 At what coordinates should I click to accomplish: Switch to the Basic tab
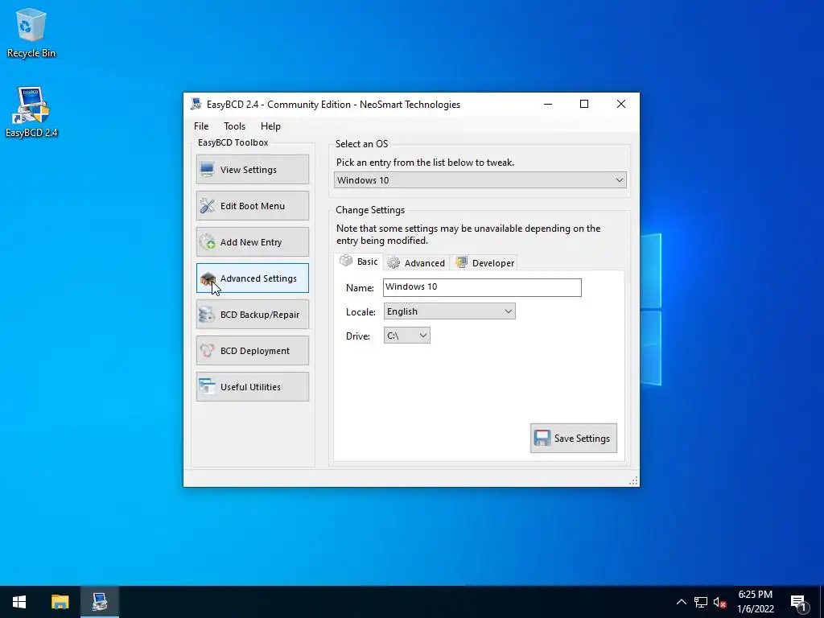point(359,262)
